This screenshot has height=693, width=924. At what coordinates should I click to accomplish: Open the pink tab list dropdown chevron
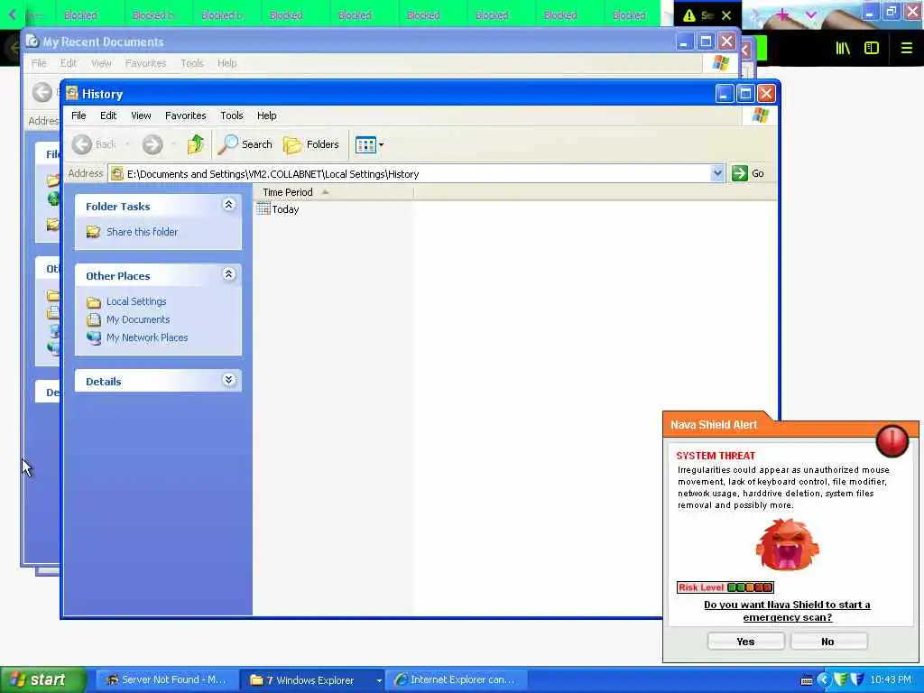tap(811, 15)
